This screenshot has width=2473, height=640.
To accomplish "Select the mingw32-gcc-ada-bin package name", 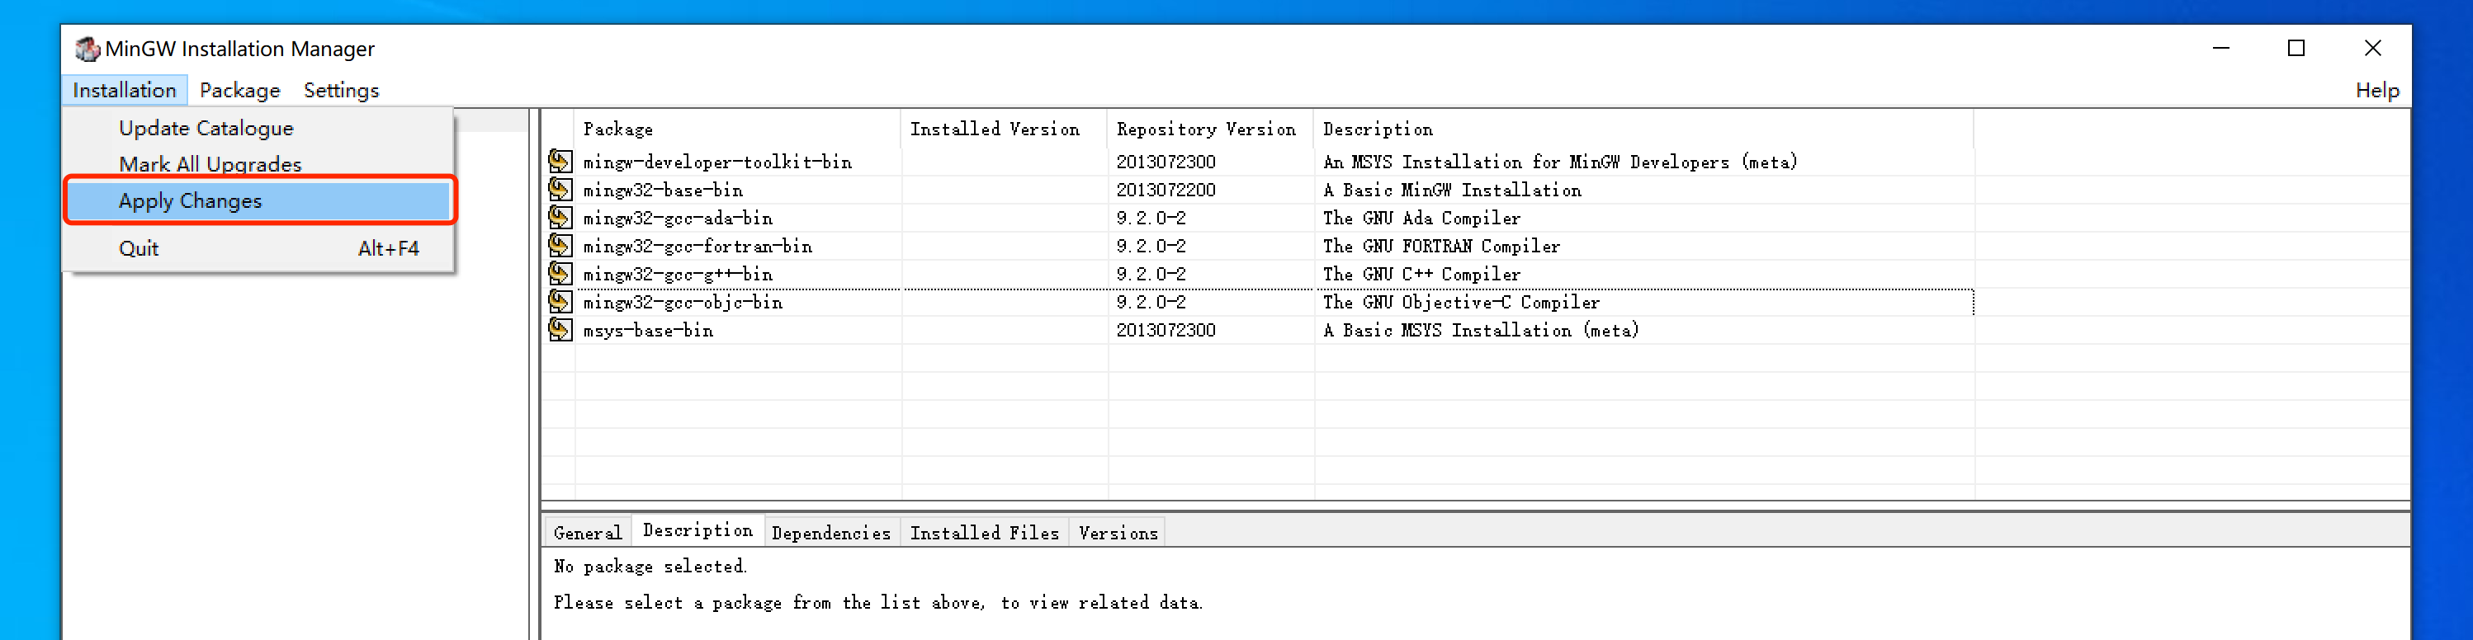I will click(677, 217).
